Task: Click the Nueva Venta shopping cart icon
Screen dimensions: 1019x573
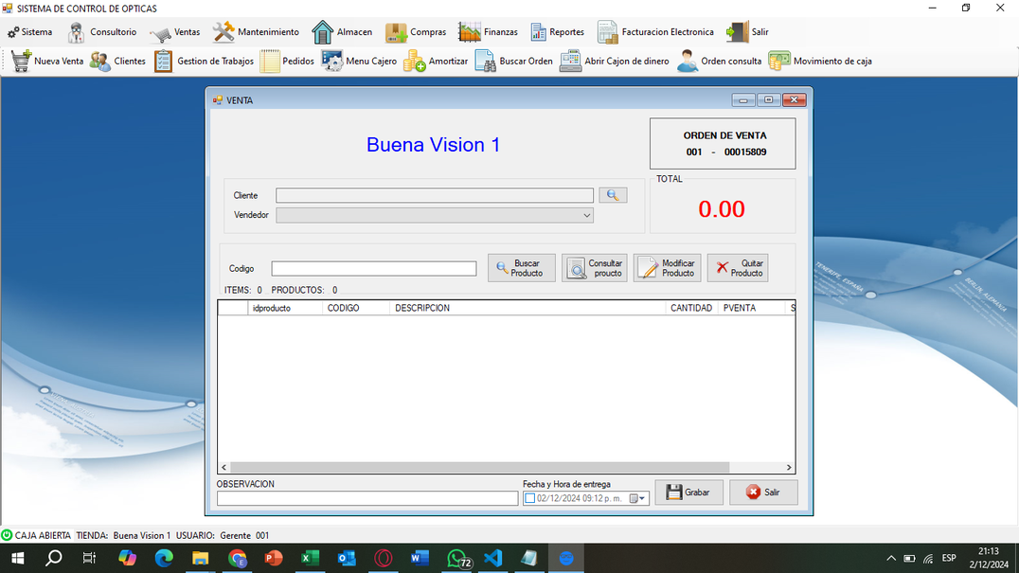Action: 21,61
